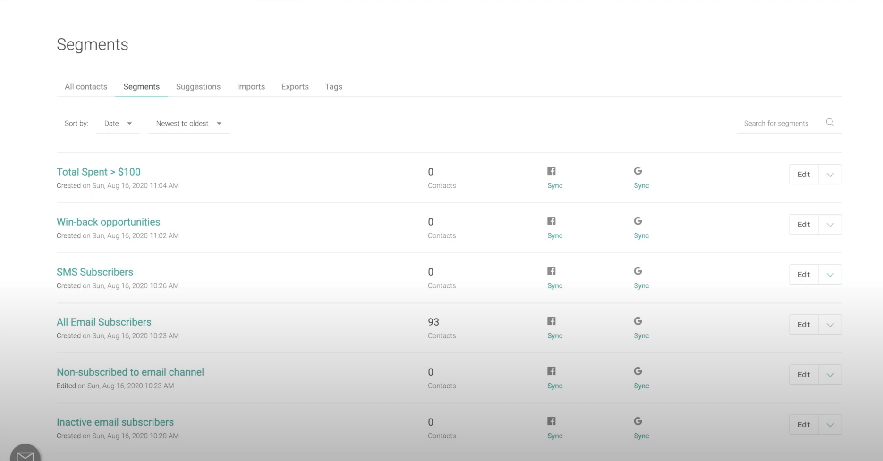Screen dimensions: 883x461
Task: Sync Inactive email subscribers to Facebook
Action: pos(555,436)
